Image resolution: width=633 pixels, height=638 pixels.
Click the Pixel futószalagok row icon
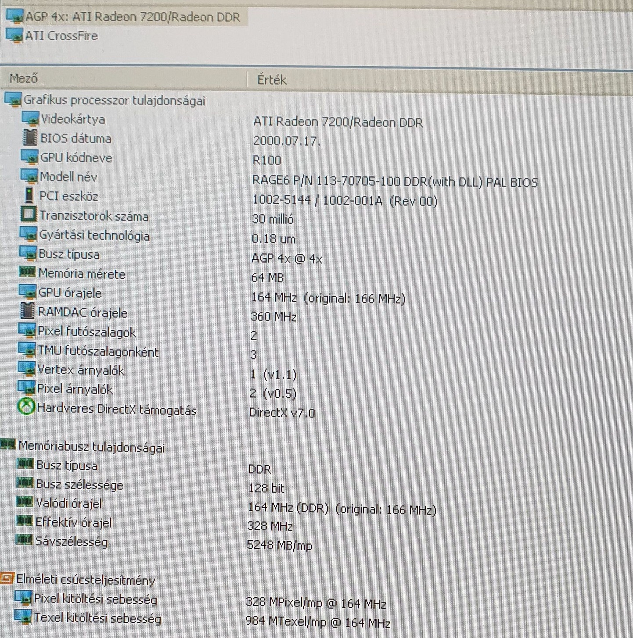27,330
